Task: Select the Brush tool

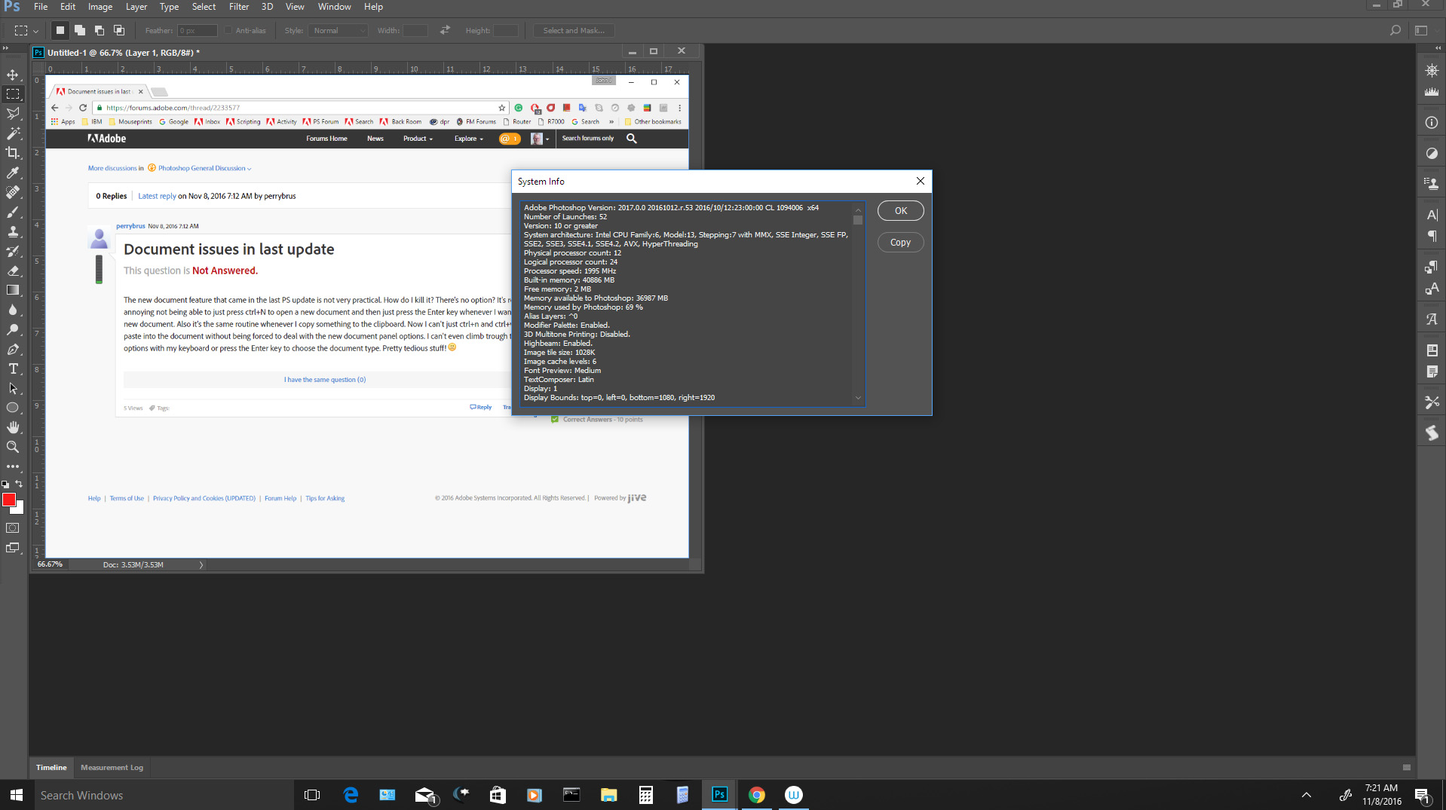Action: [13, 212]
